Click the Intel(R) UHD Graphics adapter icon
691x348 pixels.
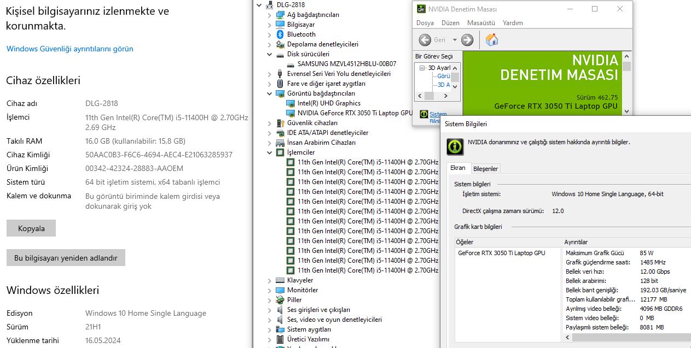(291, 103)
